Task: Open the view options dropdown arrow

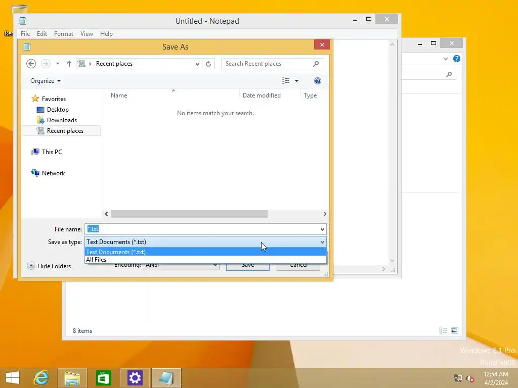Action: [296, 81]
